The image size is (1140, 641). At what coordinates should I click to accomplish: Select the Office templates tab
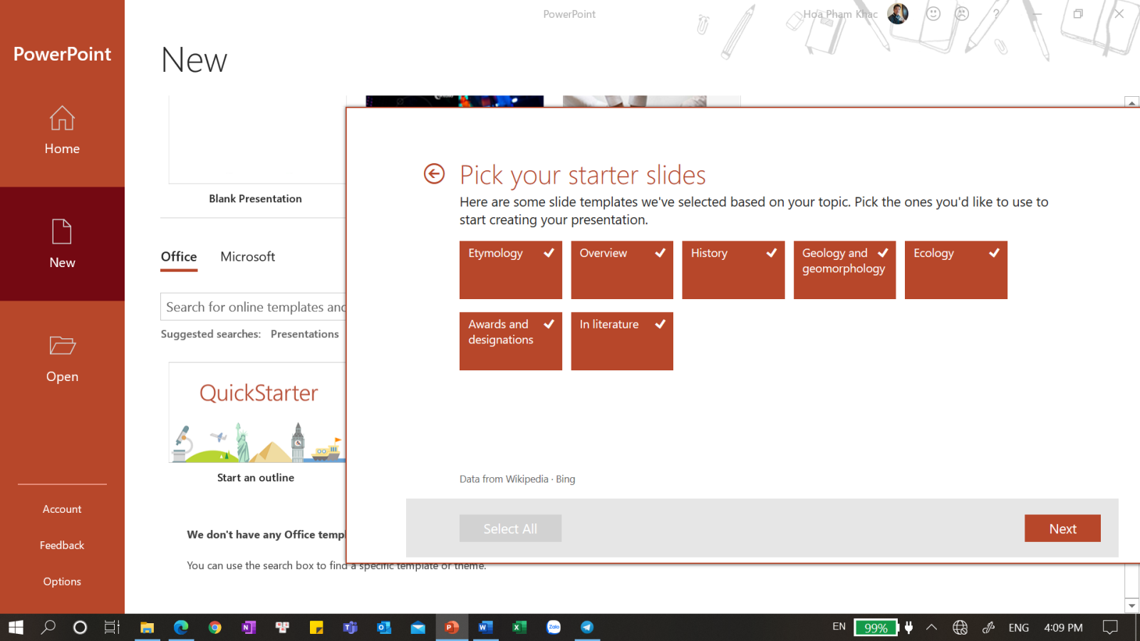tap(178, 256)
